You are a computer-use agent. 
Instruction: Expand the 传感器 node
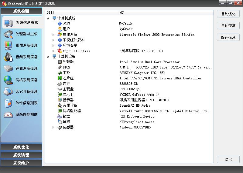(53, 127)
